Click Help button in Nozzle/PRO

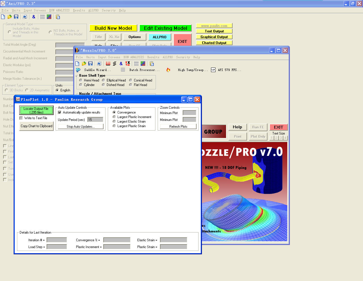[237, 127]
